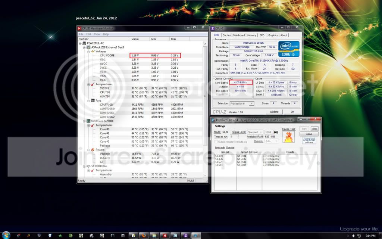Click the Validate button in CPU-Z
382x239 pixels.
(274, 112)
